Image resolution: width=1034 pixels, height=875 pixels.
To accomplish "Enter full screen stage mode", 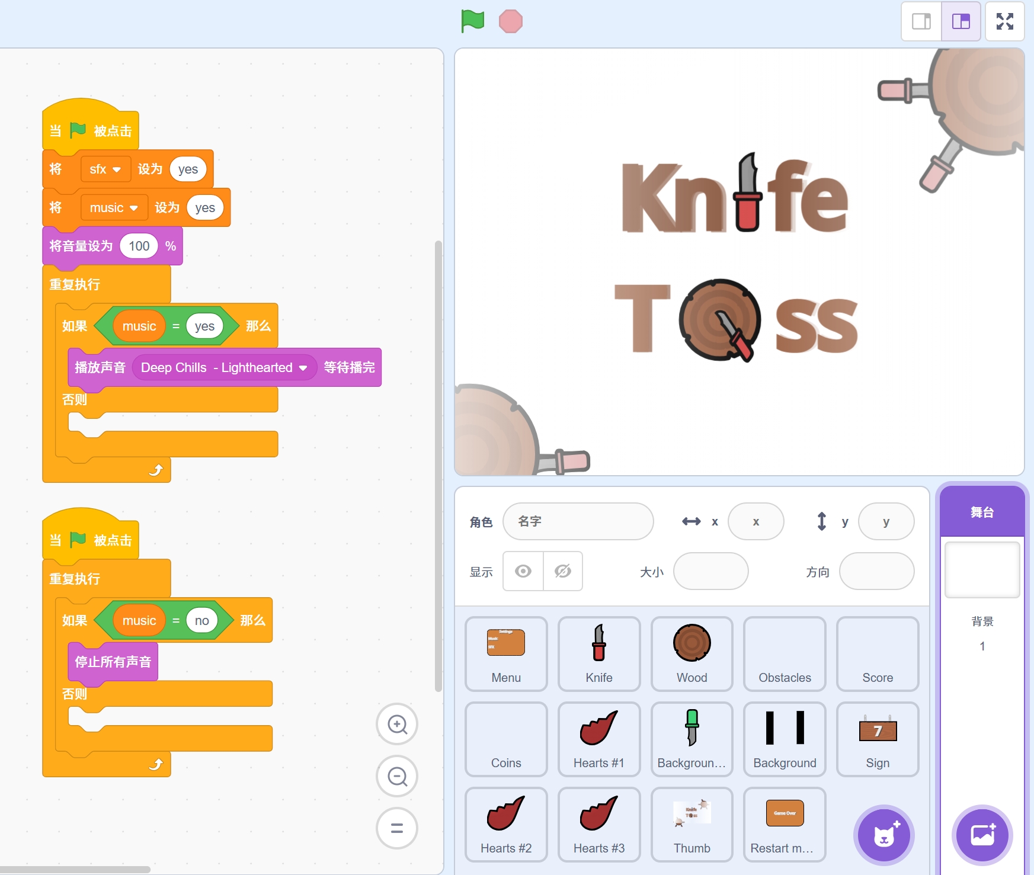I will [x=1004, y=21].
